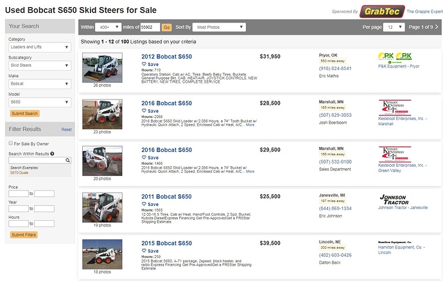This screenshot has width=443, height=281.
Task: Open the thumbnail with 20 photos
Action: tap(102, 160)
